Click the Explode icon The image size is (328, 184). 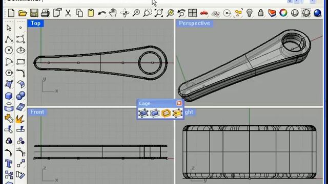tap(20, 118)
